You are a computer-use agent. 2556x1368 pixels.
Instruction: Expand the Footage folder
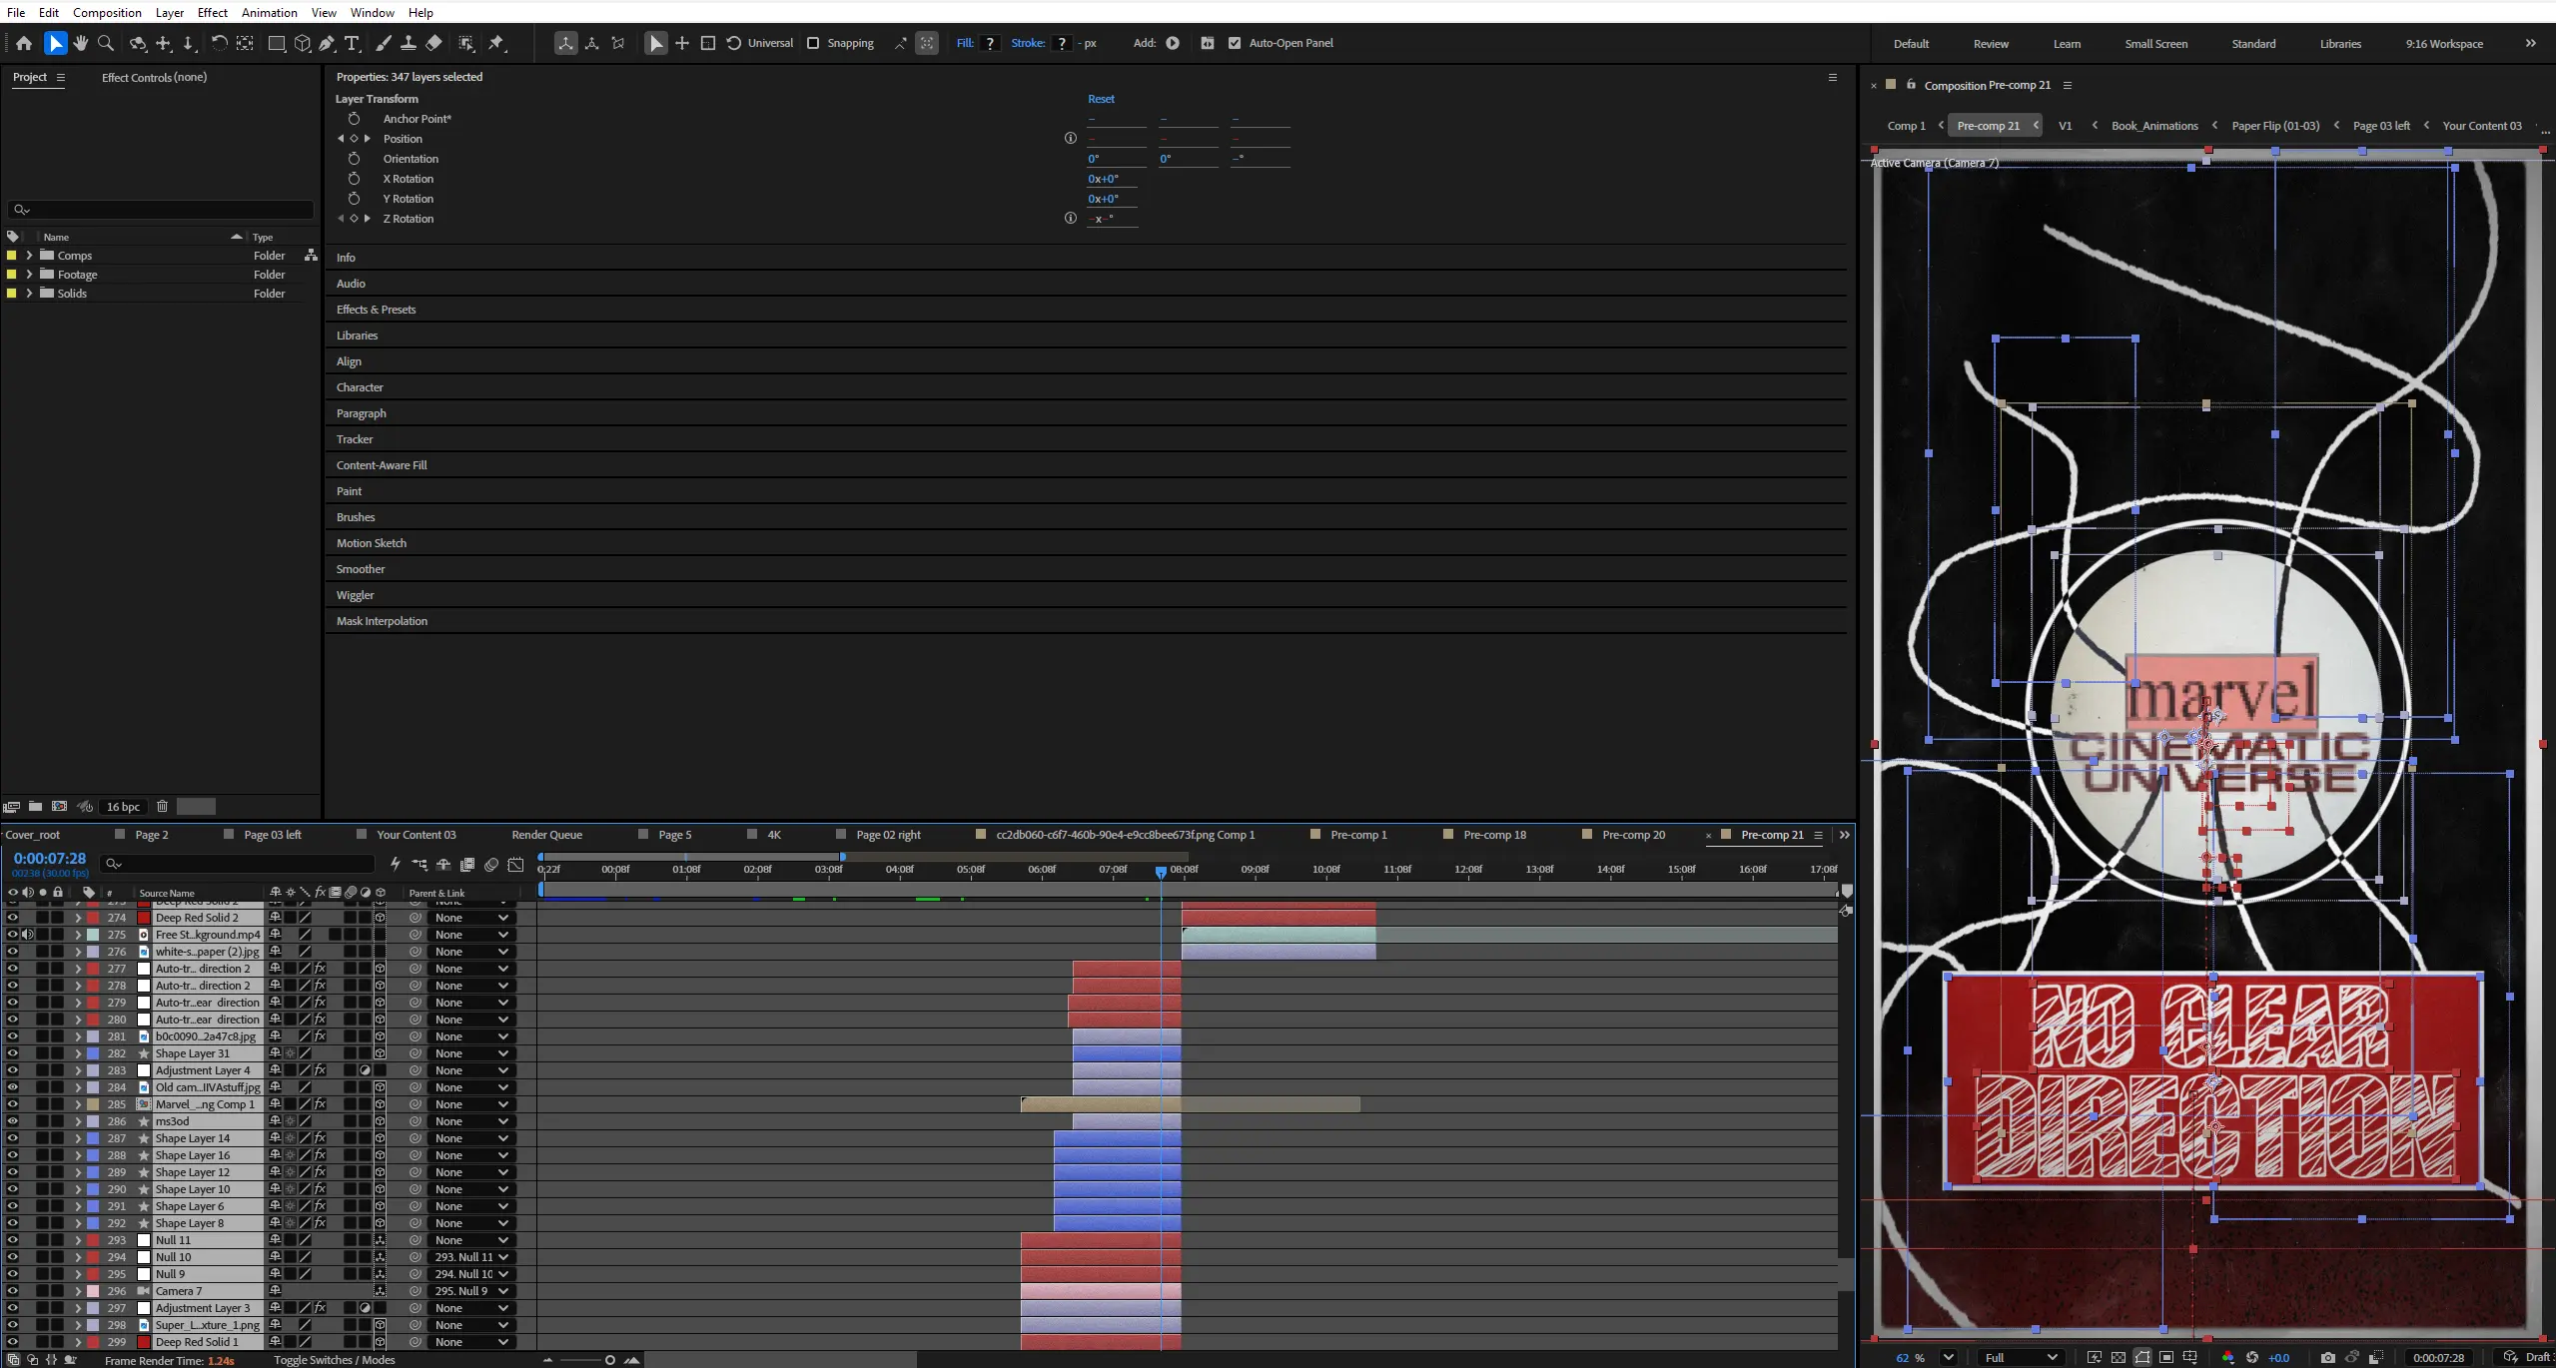click(x=29, y=275)
